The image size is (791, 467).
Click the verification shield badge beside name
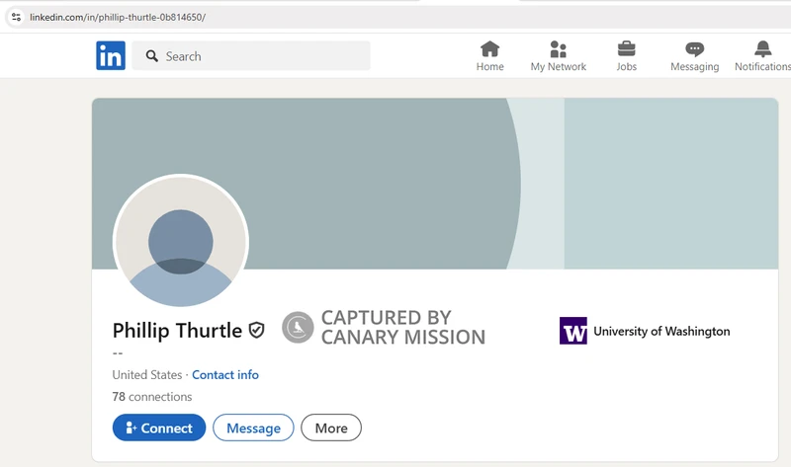[x=256, y=331]
